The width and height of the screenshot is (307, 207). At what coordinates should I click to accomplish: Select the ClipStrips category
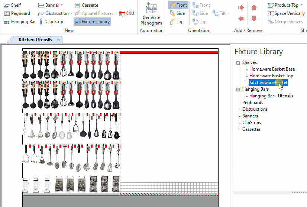252,123
